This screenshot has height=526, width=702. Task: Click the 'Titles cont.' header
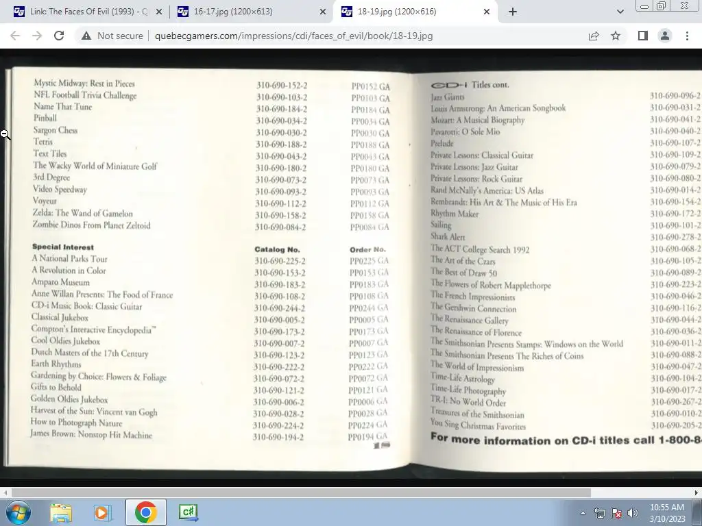[490, 84]
